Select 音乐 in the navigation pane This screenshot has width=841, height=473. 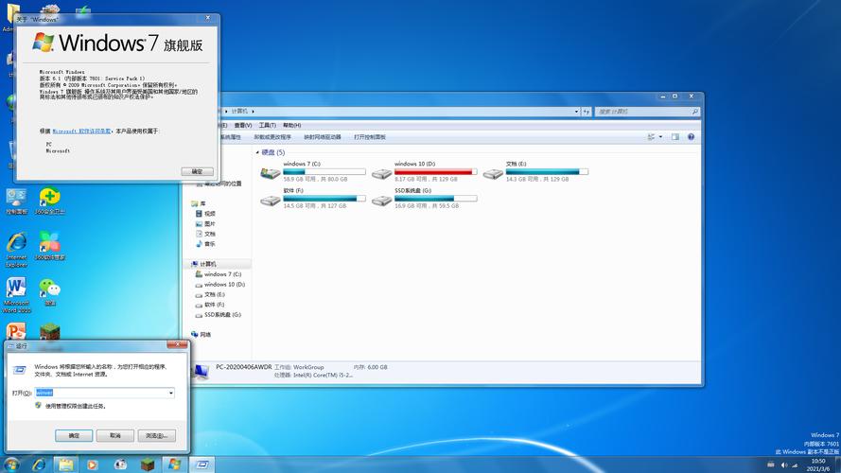[205, 244]
